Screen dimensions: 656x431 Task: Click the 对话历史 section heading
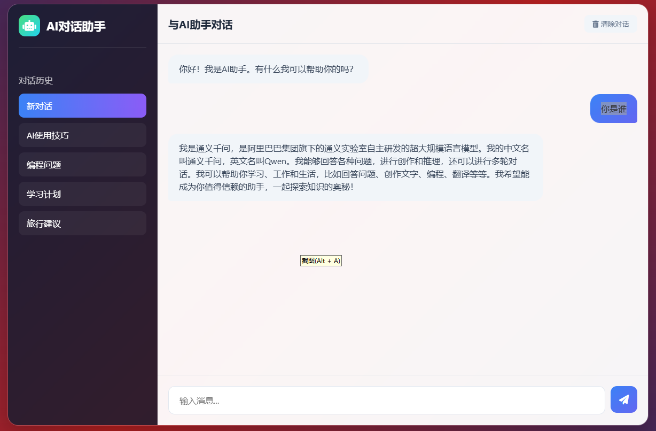pyautogui.click(x=36, y=81)
